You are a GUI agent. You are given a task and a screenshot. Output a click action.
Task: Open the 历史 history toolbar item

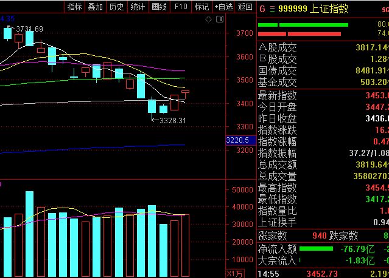point(117,7)
